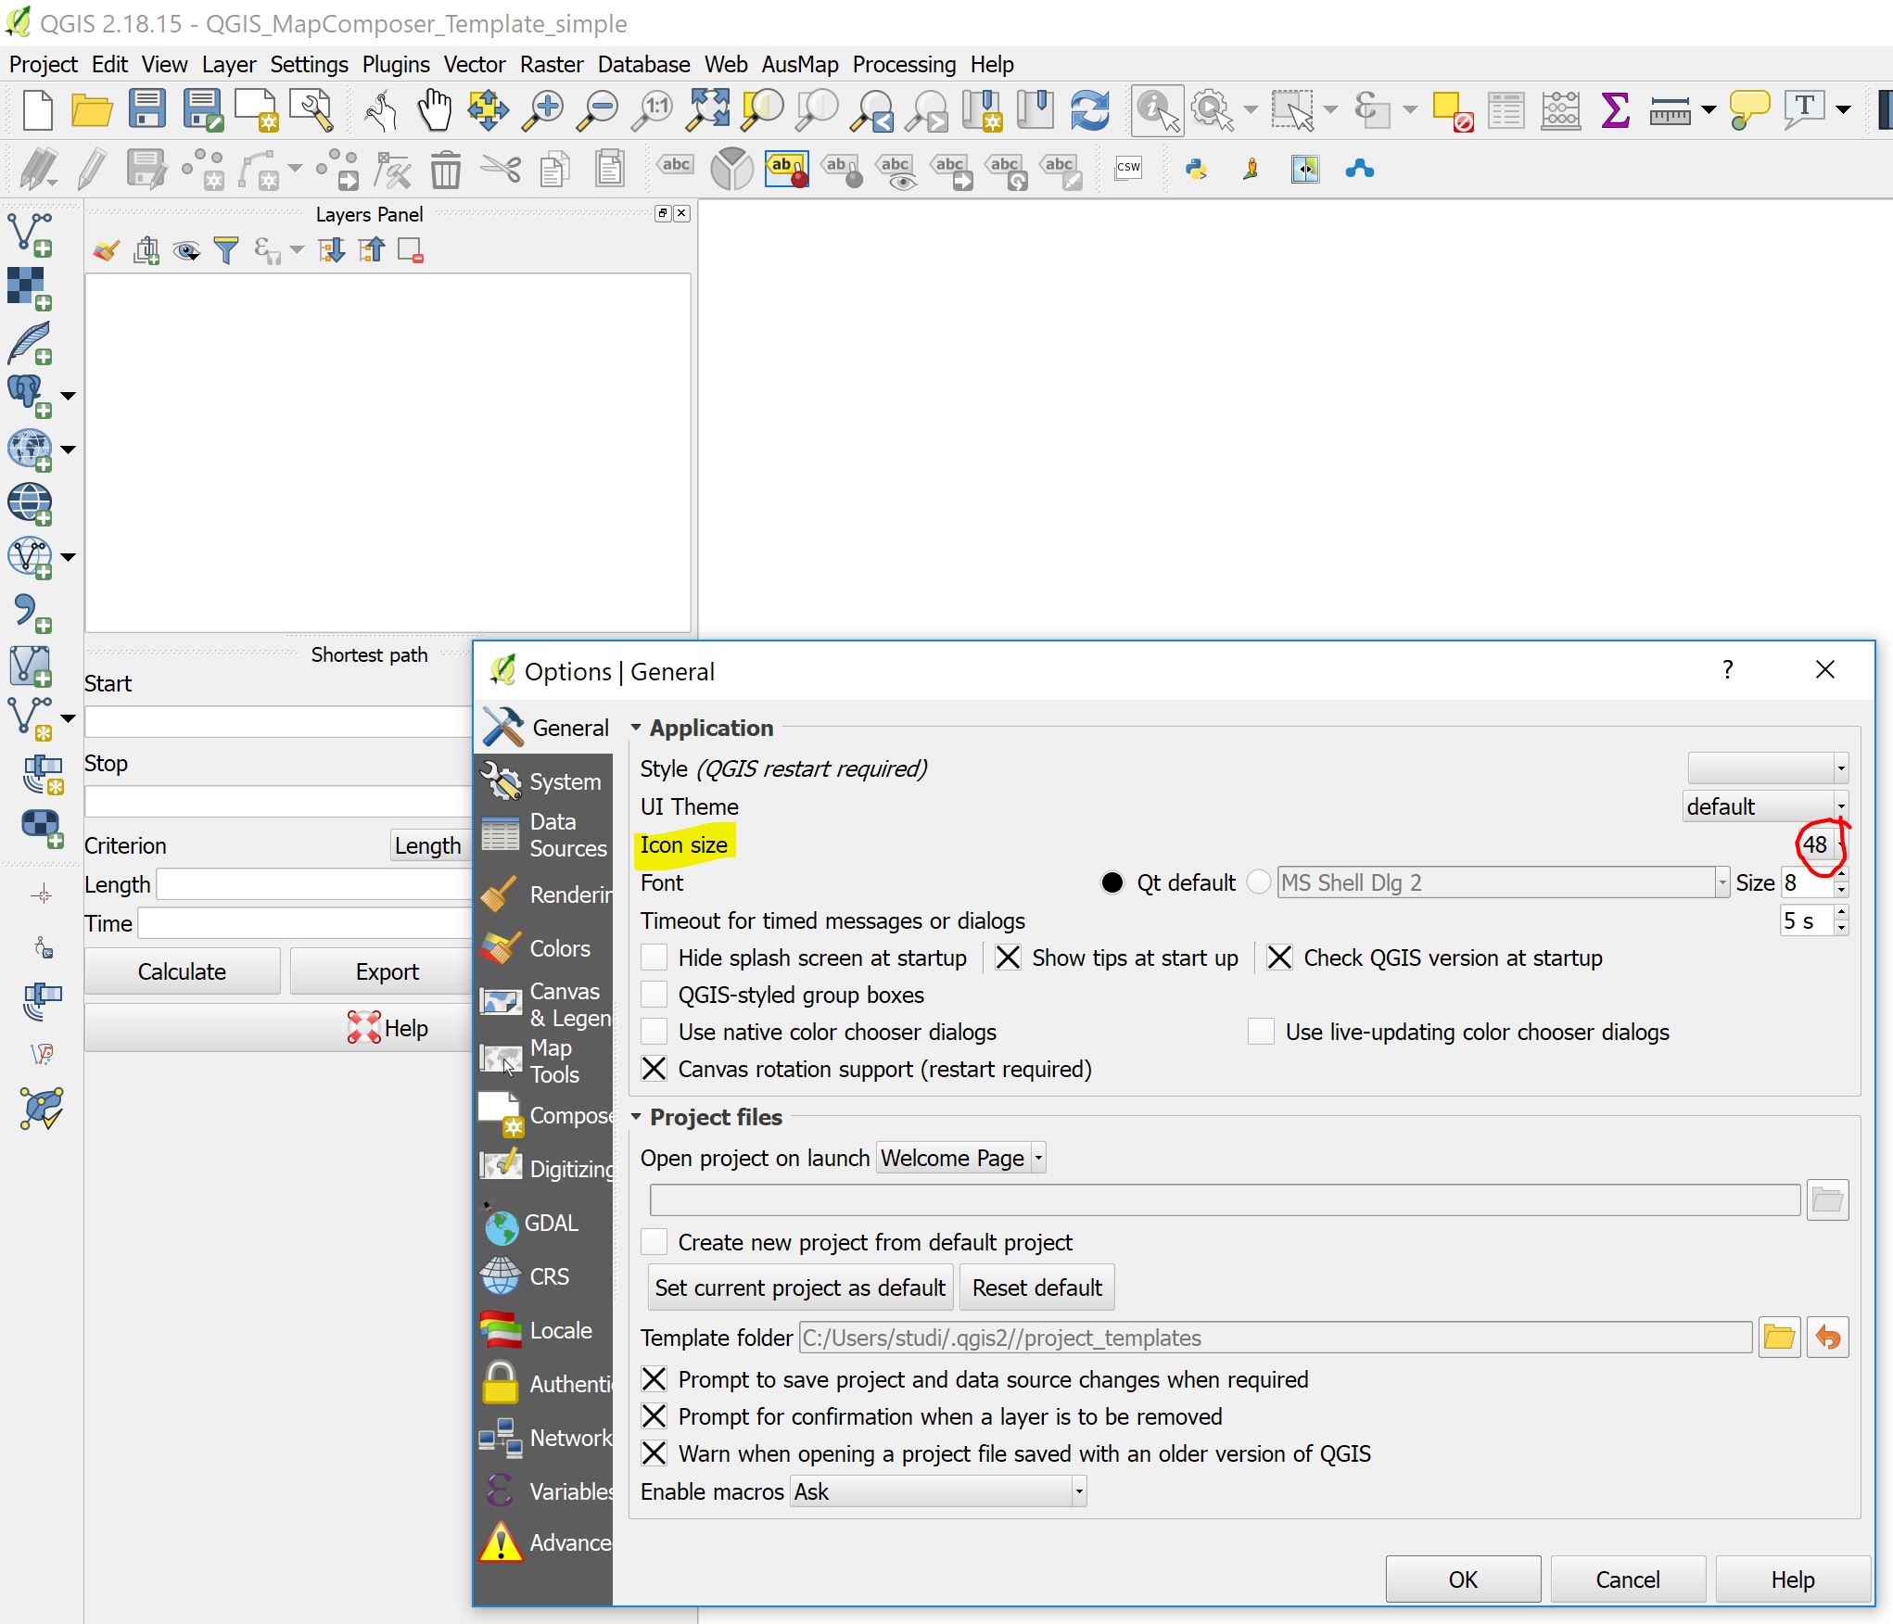This screenshot has height=1624, width=1893.
Task: Open the statistical summary sigma icon
Action: pyautogui.click(x=1615, y=109)
